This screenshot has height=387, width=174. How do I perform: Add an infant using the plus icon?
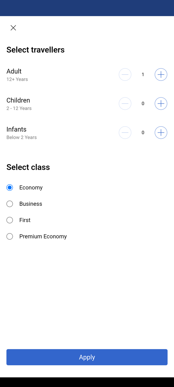161,133
